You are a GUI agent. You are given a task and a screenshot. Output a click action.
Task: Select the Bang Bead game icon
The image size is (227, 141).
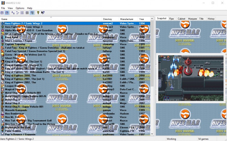[x=3, y=37]
